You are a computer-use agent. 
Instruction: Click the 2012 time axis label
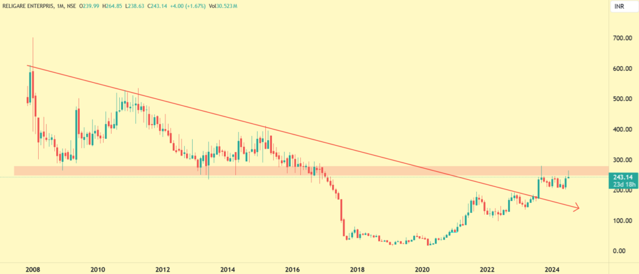[x=163, y=269]
